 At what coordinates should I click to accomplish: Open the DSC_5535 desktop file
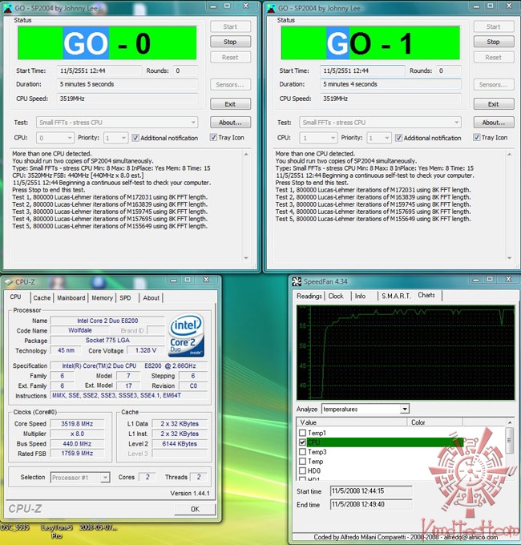14,527
